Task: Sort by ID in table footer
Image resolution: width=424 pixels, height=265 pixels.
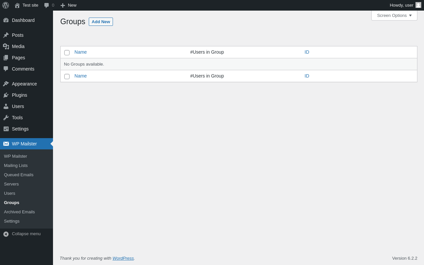Action: pos(307,76)
